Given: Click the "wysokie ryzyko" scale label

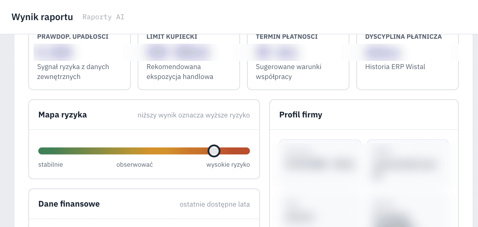Looking at the screenshot, I should [228, 165].
